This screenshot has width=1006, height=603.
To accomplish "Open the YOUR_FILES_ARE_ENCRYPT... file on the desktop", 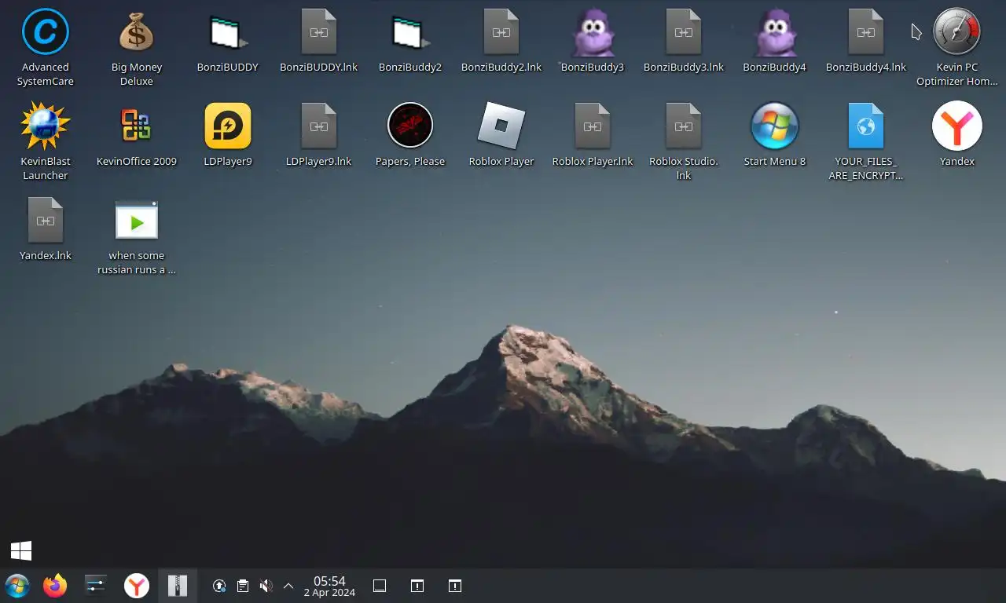I will 866,126.
